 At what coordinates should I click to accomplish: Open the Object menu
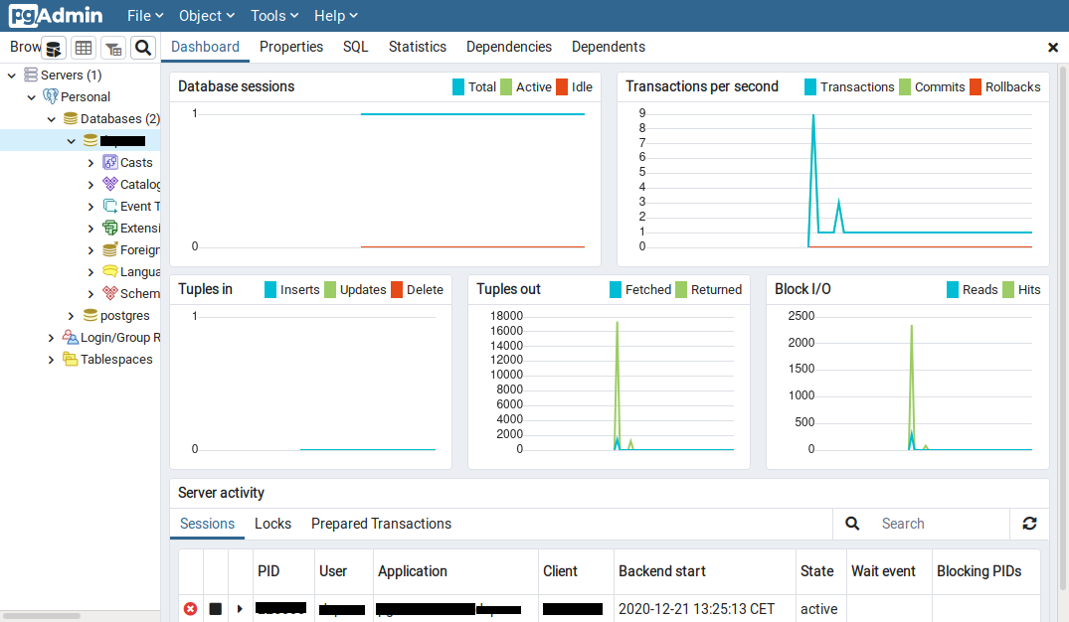[206, 16]
